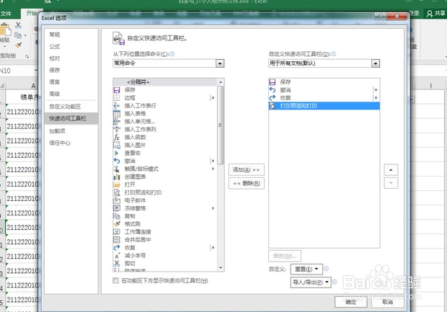Open 保存 category in the left sidebar
This screenshot has width=447, height=312.
[71, 71]
